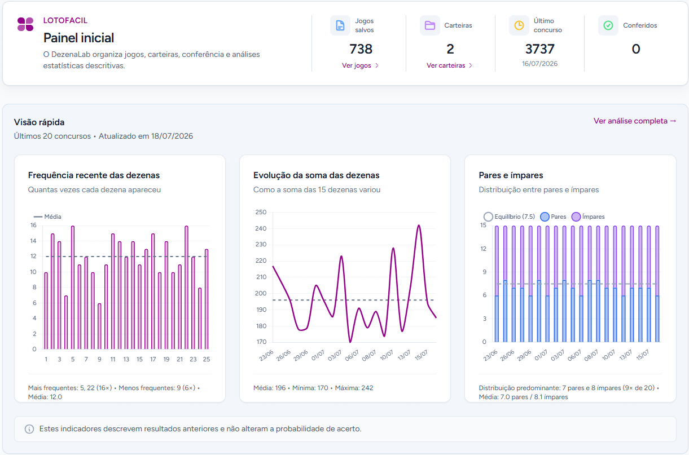Click the LOTOFACIL label
Screen dimensions: 689x455
point(65,20)
